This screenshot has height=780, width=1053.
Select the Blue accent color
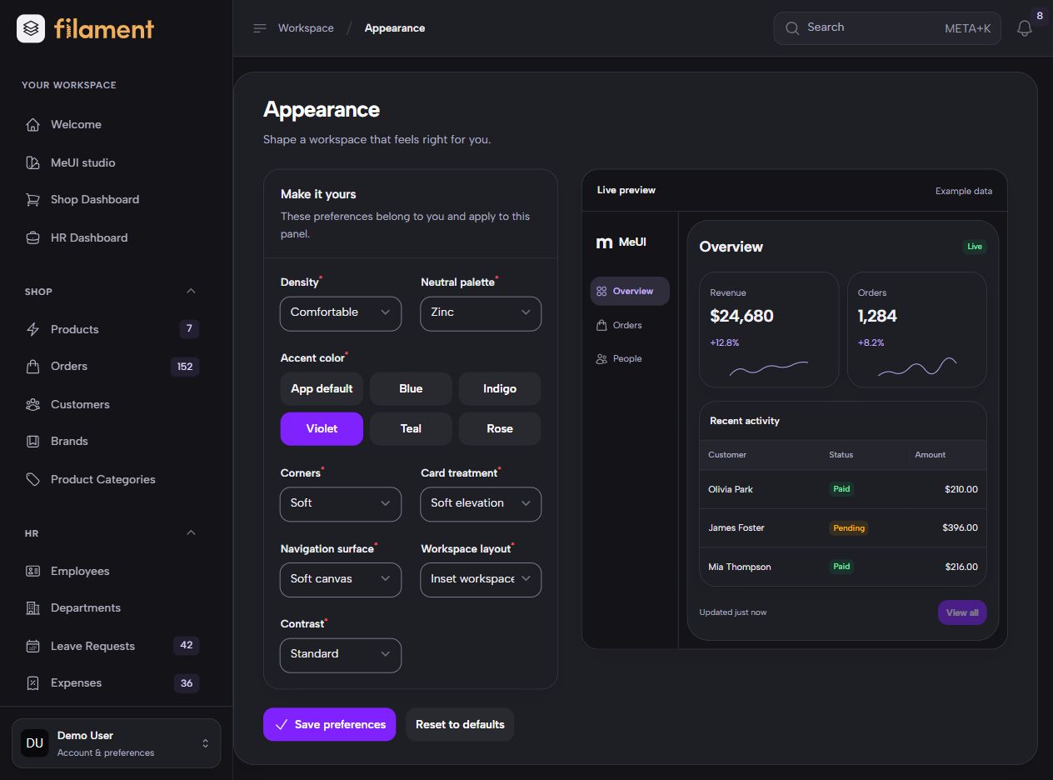(x=411, y=388)
